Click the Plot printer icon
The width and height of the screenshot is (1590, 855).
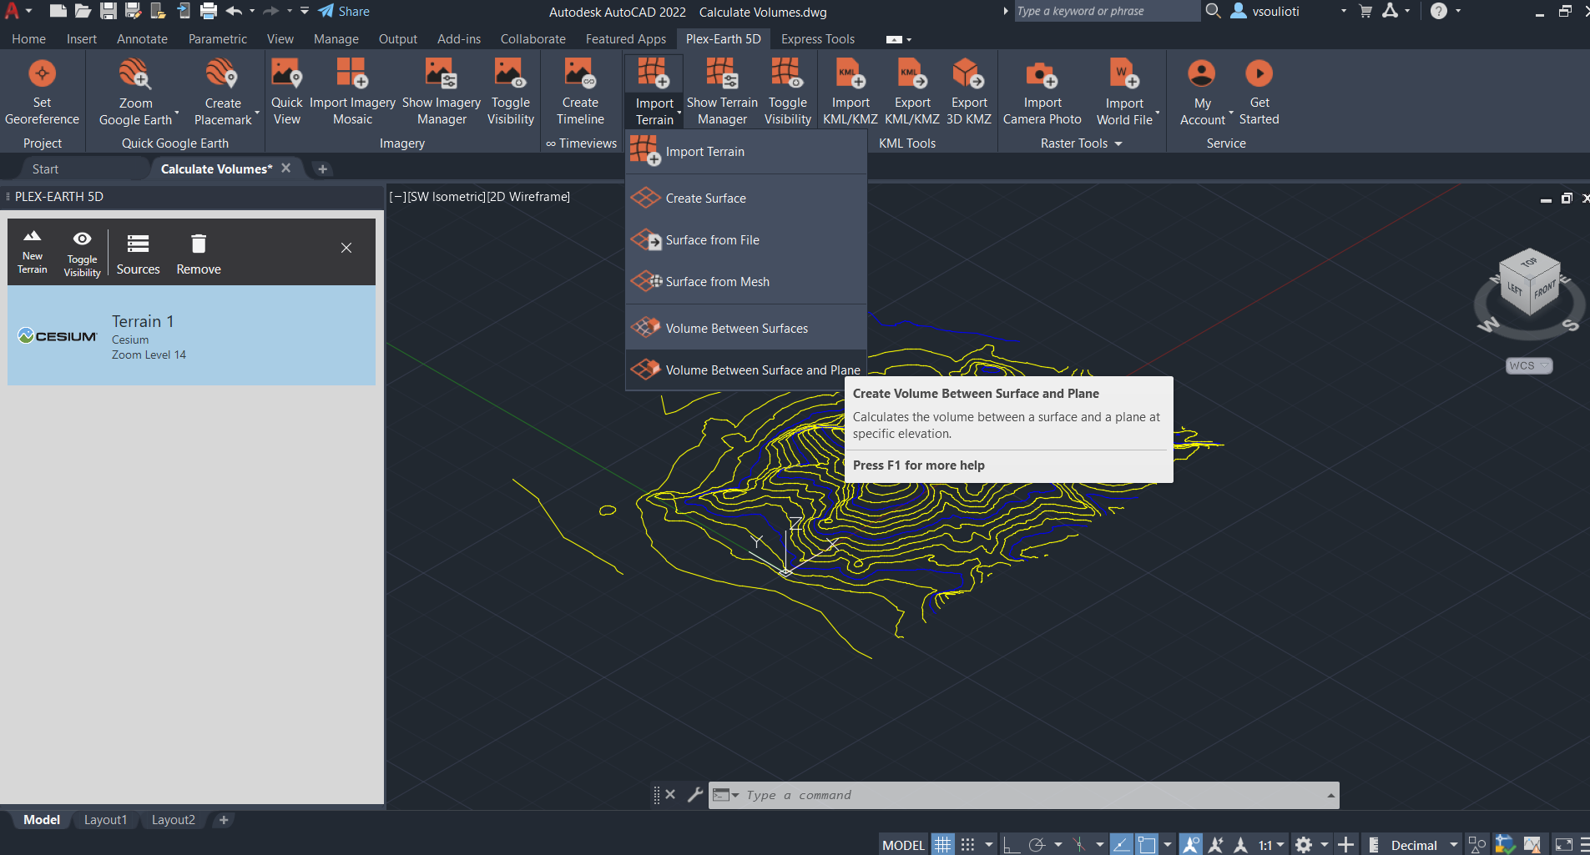click(209, 11)
